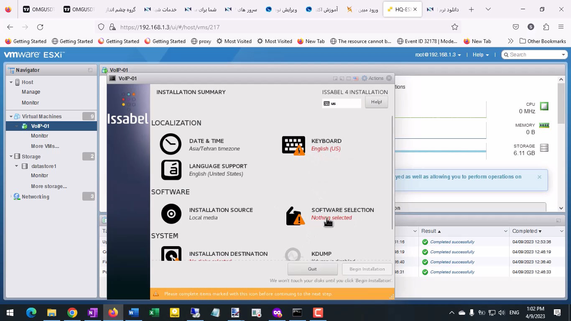Open Firefox application menu

pyautogui.click(x=561, y=27)
